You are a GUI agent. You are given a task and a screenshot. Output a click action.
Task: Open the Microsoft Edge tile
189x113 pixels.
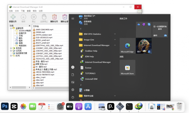[x=127, y=46]
